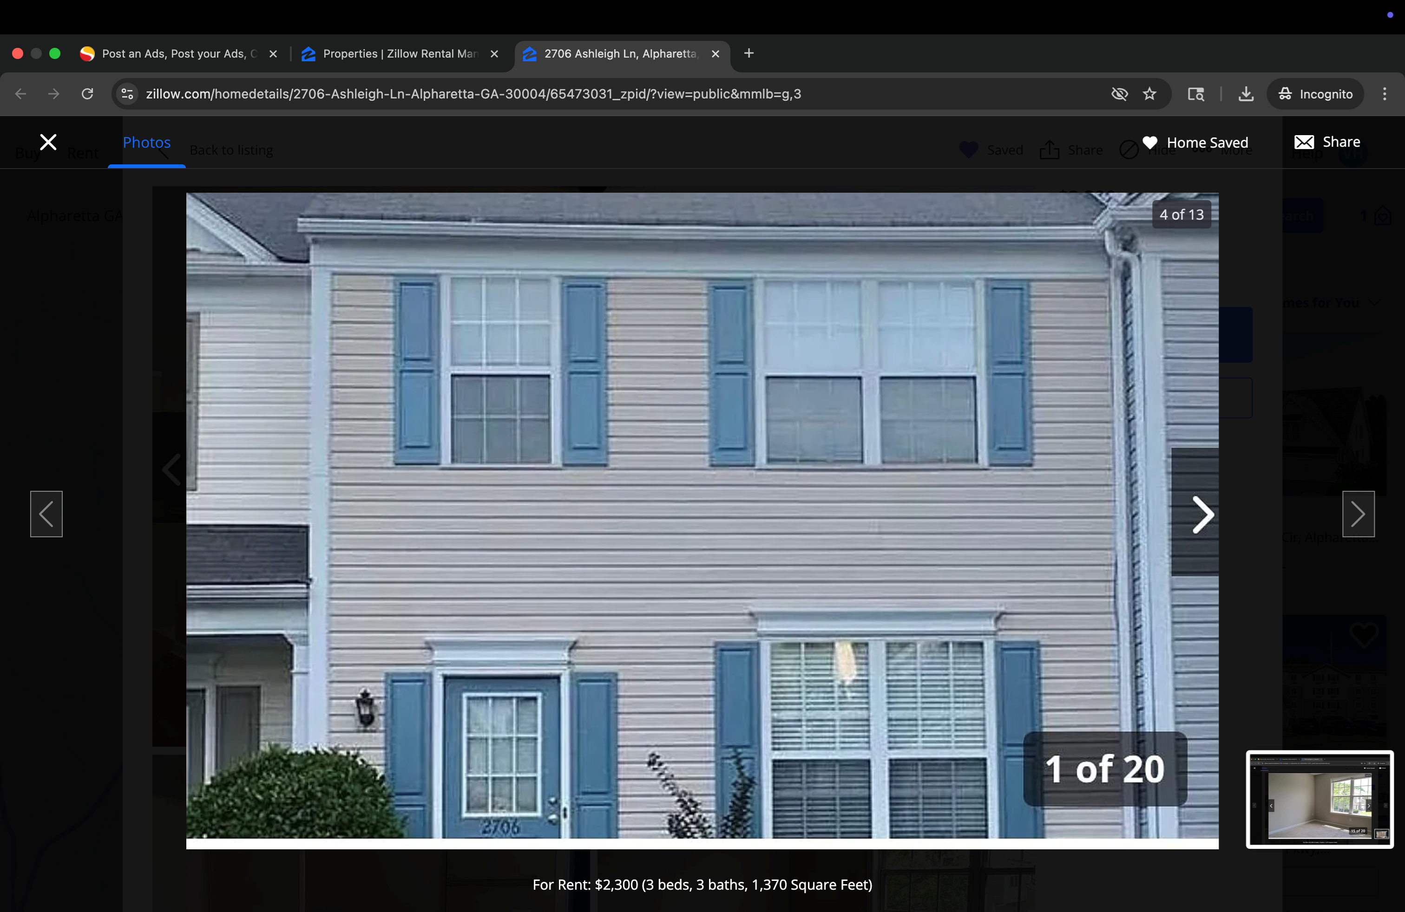This screenshot has height=912, width=1405.
Task: Navigate back in browser history
Action: point(20,94)
